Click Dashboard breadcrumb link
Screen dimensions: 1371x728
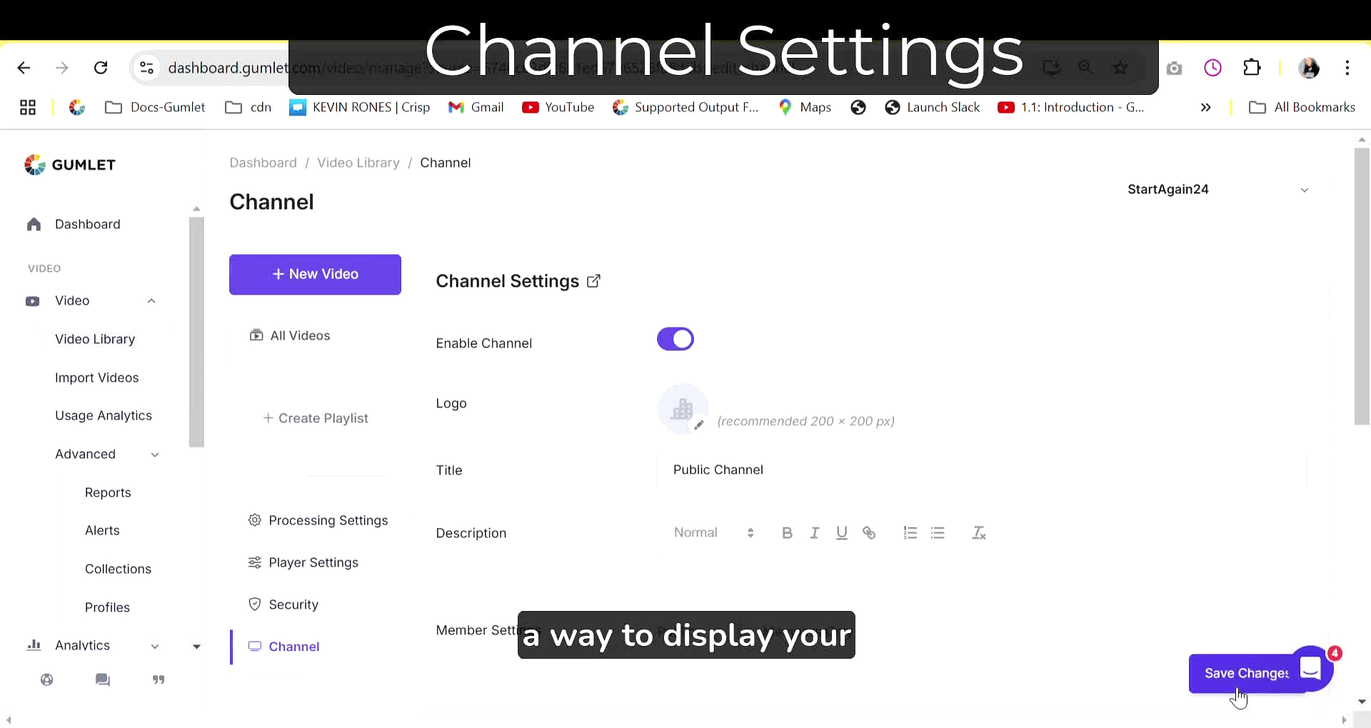coord(263,163)
